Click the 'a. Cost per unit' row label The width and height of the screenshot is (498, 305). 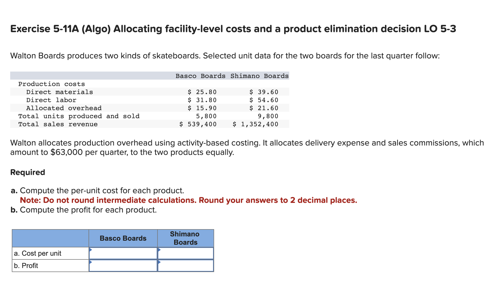[38, 253]
